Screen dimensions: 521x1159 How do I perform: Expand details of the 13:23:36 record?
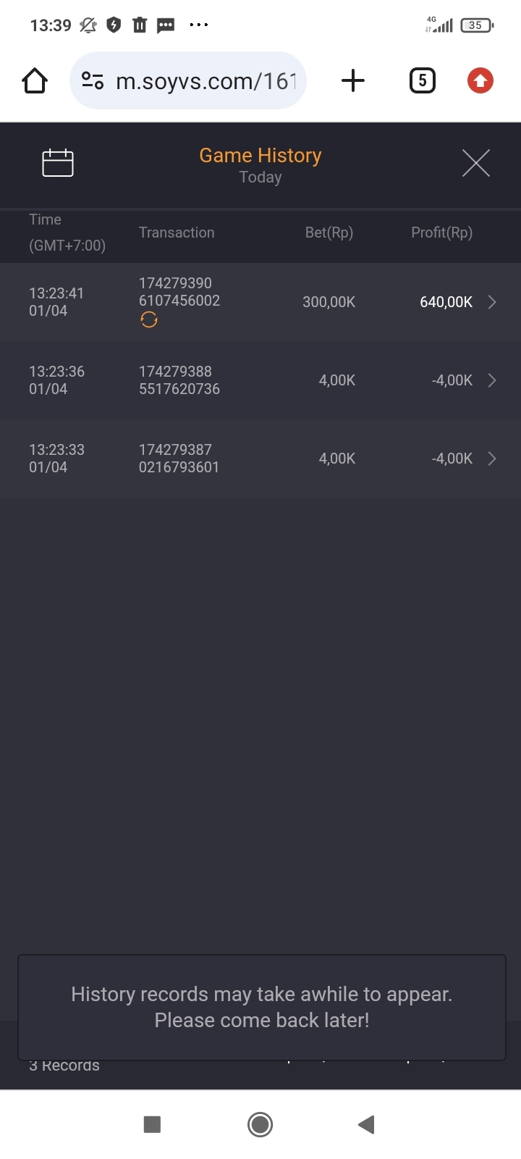click(x=492, y=380)
